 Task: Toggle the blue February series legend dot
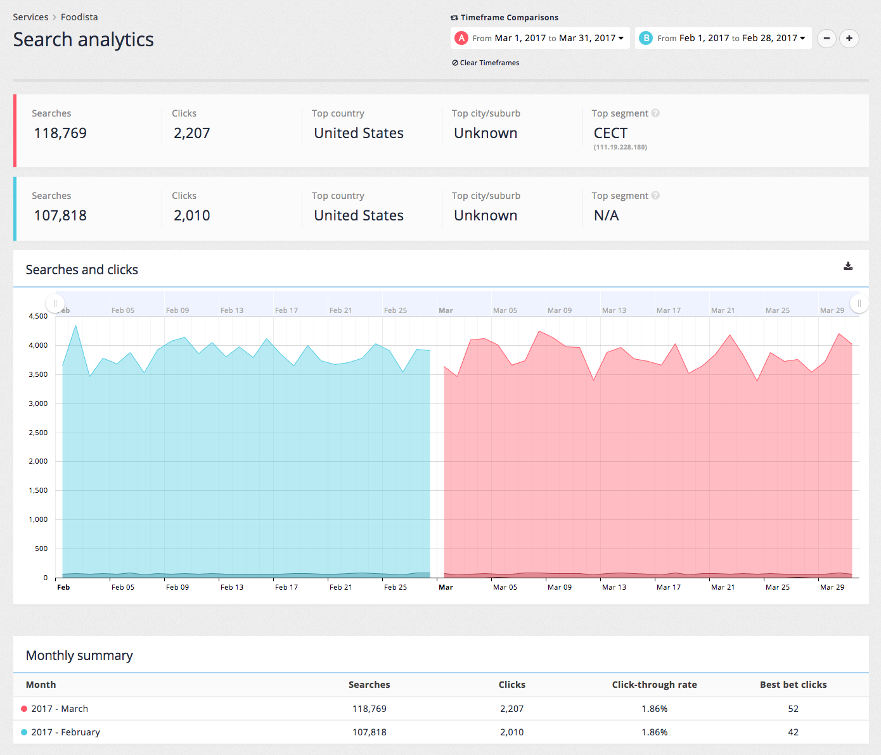point(24,732)
